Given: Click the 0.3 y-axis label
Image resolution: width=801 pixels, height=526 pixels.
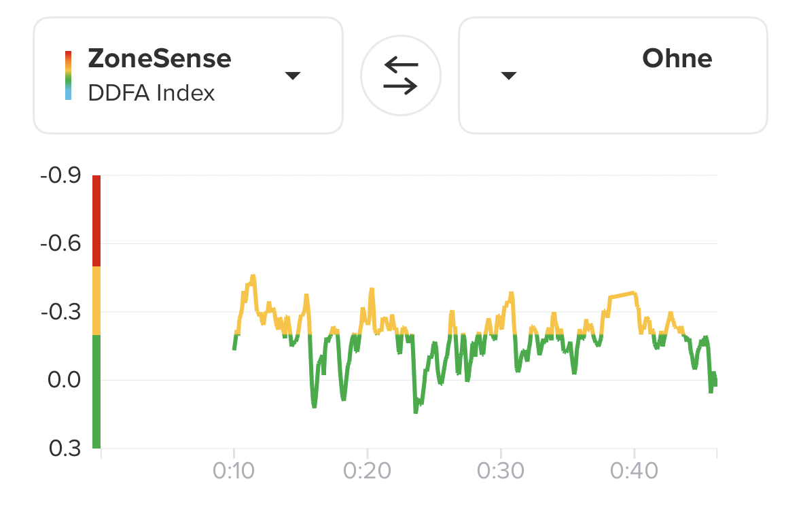Looking at the screenshot, I should [64, 449].
